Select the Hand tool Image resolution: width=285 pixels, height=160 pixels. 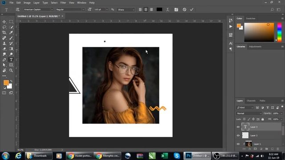pyautogui.click(x=4, y=70)
